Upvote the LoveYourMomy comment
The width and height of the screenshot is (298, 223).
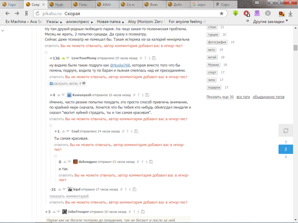(63, 59)
